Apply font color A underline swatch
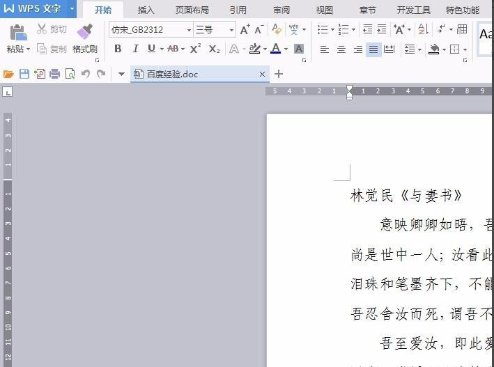The width and height of the screenshot is (494, 367). (x=276, y=49)
